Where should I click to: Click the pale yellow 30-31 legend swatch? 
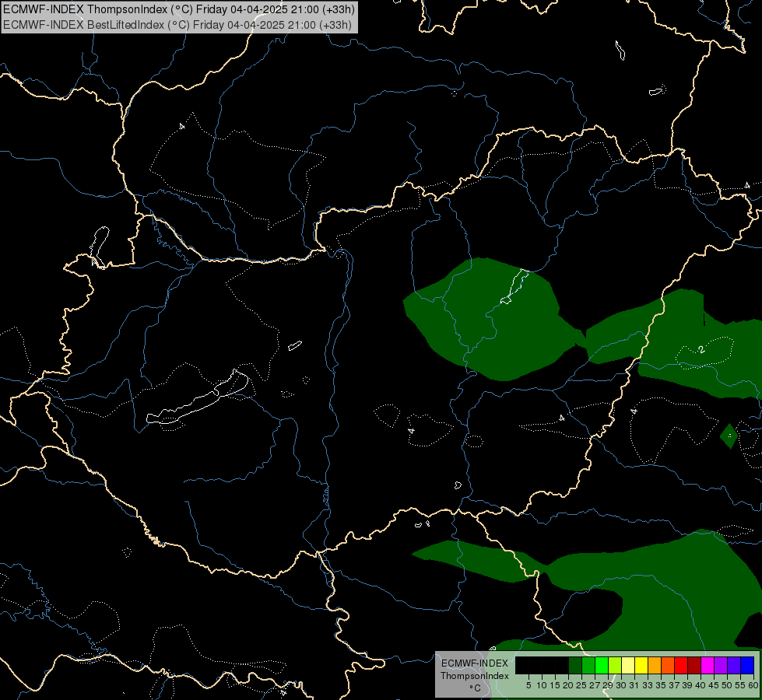coord(628,665)
